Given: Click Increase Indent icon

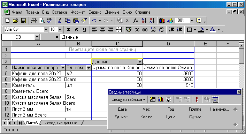Looking at the screenshot, I should (x=179, y=30).
